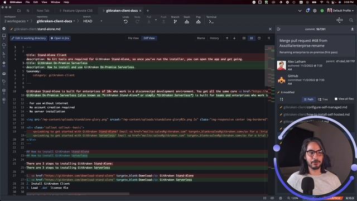Open configure-self-managed.md in file list
Image resolution: width=357 pixels, height=201 pixels.
[315, 107]
